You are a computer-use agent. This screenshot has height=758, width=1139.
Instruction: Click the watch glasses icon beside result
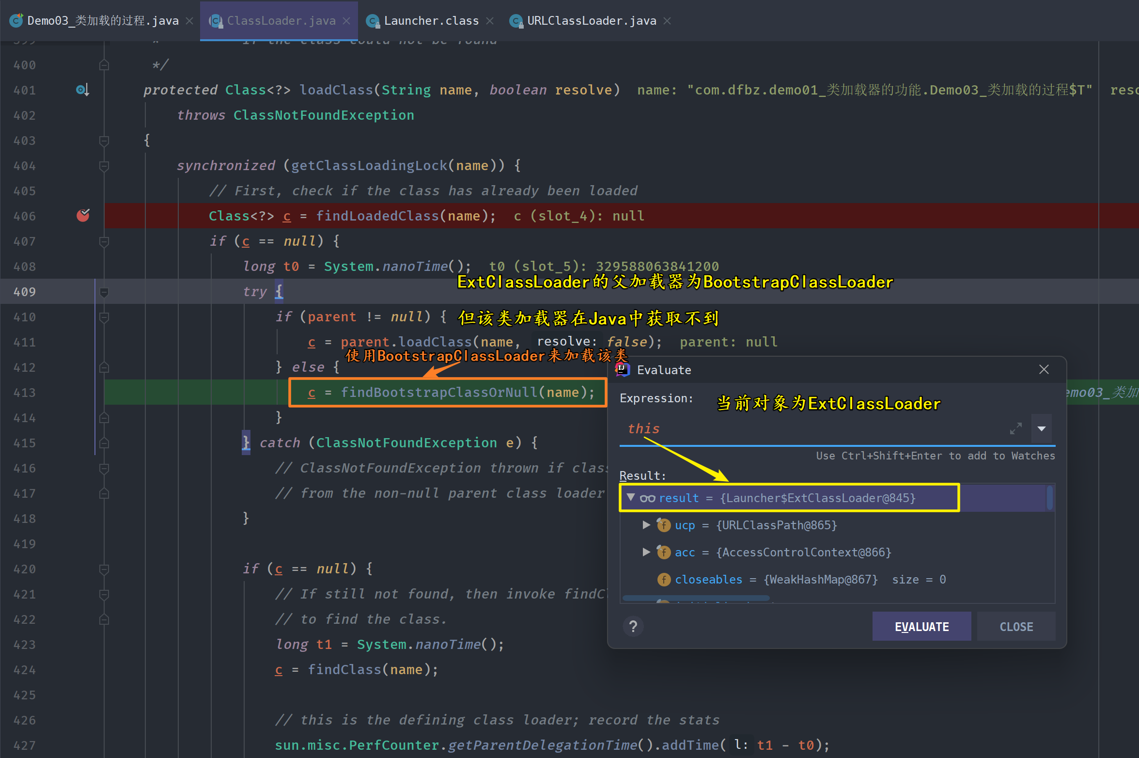[x=647, y=498]
